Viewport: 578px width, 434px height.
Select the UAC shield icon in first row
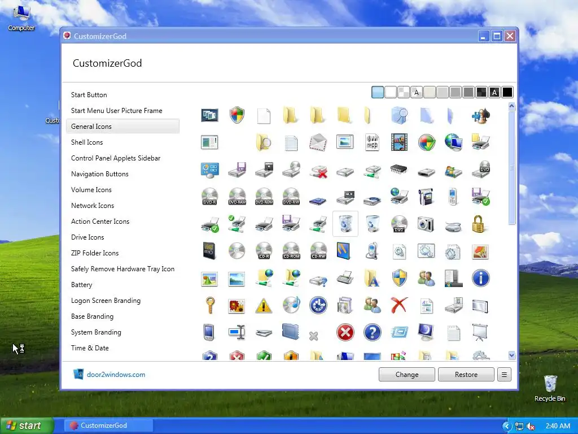coord(237,115)
